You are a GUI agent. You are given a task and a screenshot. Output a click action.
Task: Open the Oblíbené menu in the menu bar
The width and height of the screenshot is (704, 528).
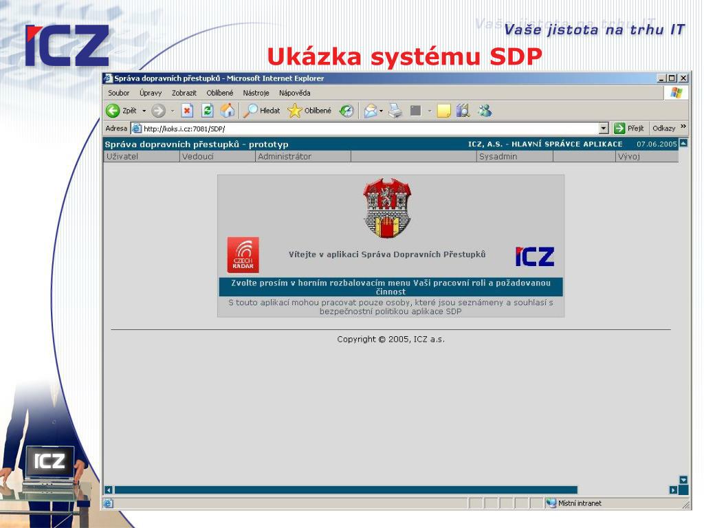click(220, 93)
